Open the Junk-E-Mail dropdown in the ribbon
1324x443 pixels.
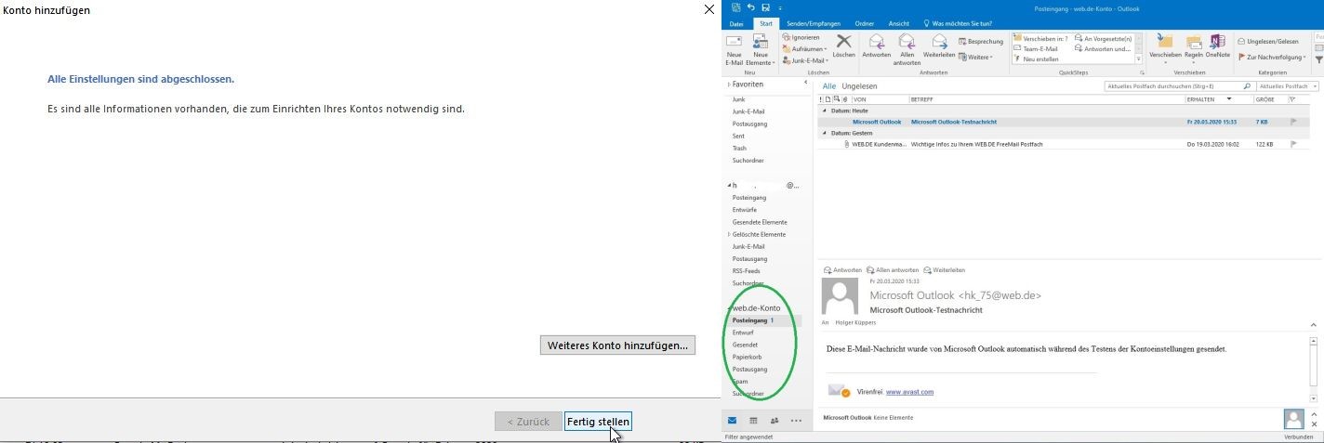click(x=805, y=60)
